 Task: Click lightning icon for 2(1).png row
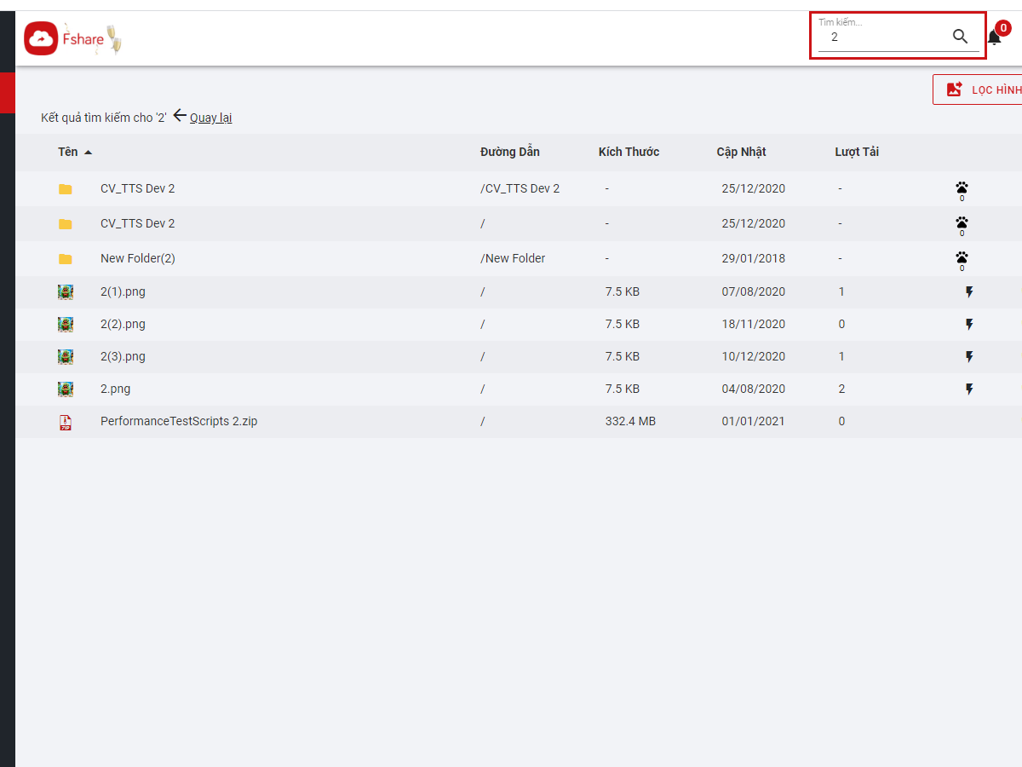tap(968, 292)
